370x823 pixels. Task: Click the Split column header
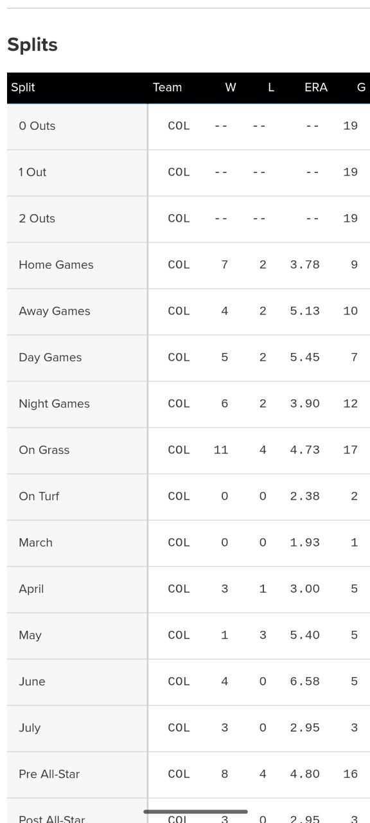click(x=23, y=87)
